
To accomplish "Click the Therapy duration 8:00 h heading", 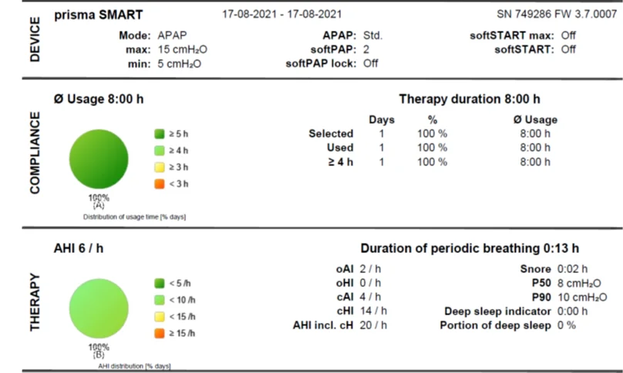I will (x=469, y=99).
